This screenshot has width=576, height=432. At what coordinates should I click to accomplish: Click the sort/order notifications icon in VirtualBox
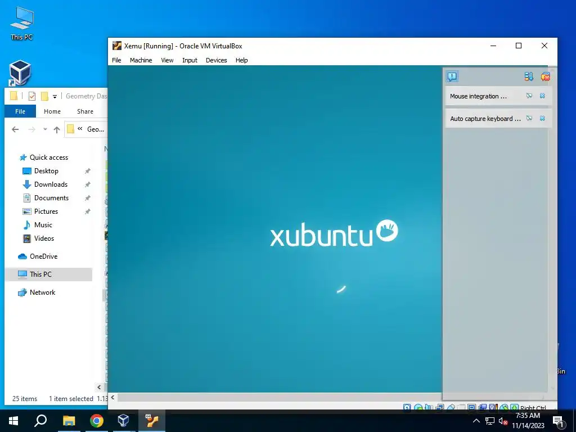(529, 76)
